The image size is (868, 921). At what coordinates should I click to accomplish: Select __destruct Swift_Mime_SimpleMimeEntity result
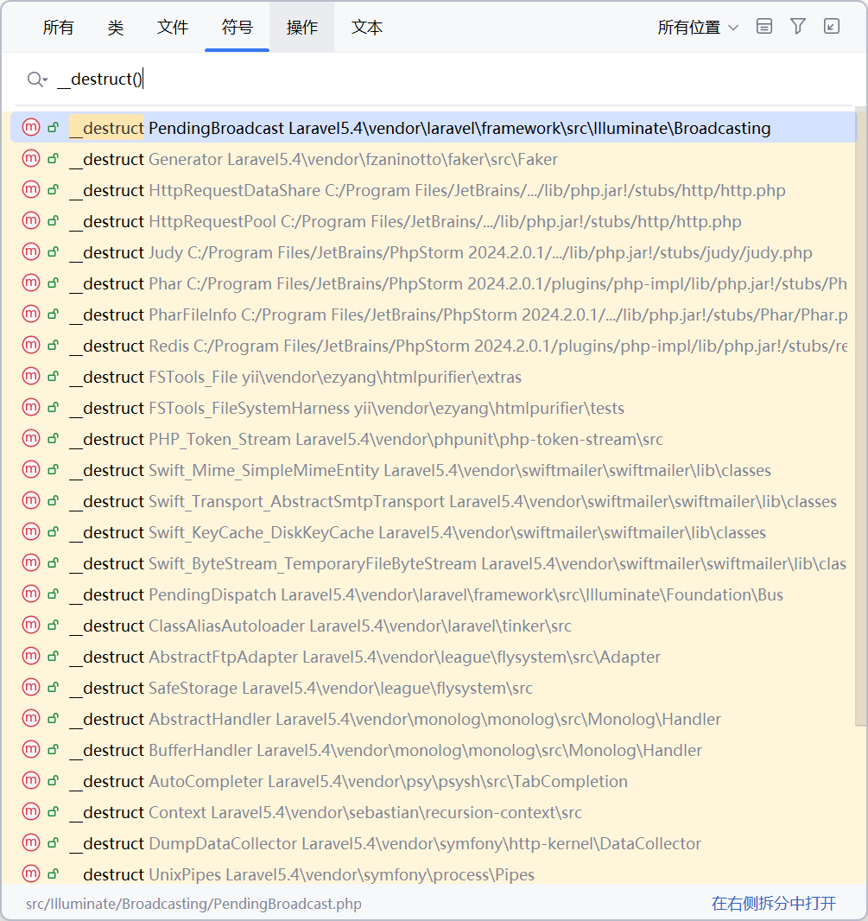click(434, 470)
